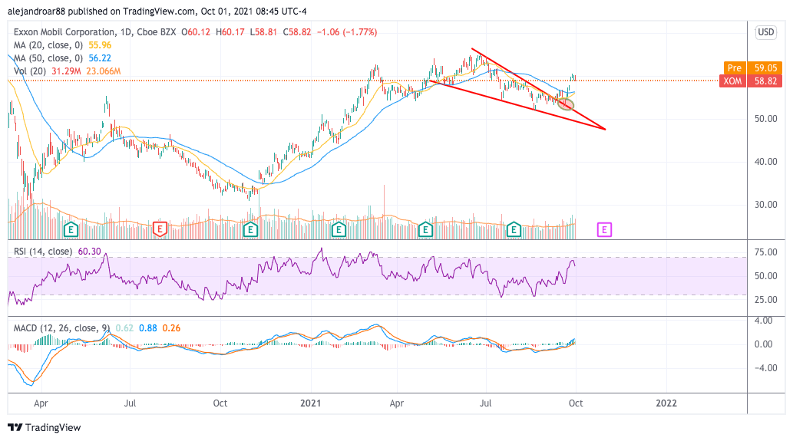Screen dimensions: 793x441
Task: Select the MA (50, close, 0) legend
Action: coord(48,58)
